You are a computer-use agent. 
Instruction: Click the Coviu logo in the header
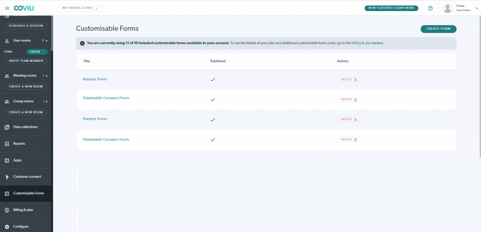click(24, 8)
